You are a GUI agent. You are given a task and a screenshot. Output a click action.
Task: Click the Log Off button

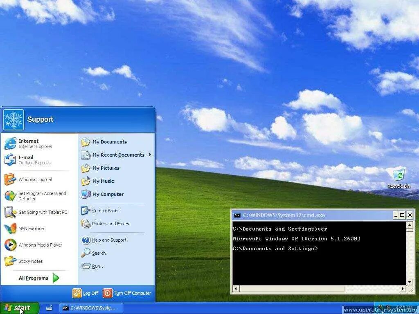pos(85,293)
